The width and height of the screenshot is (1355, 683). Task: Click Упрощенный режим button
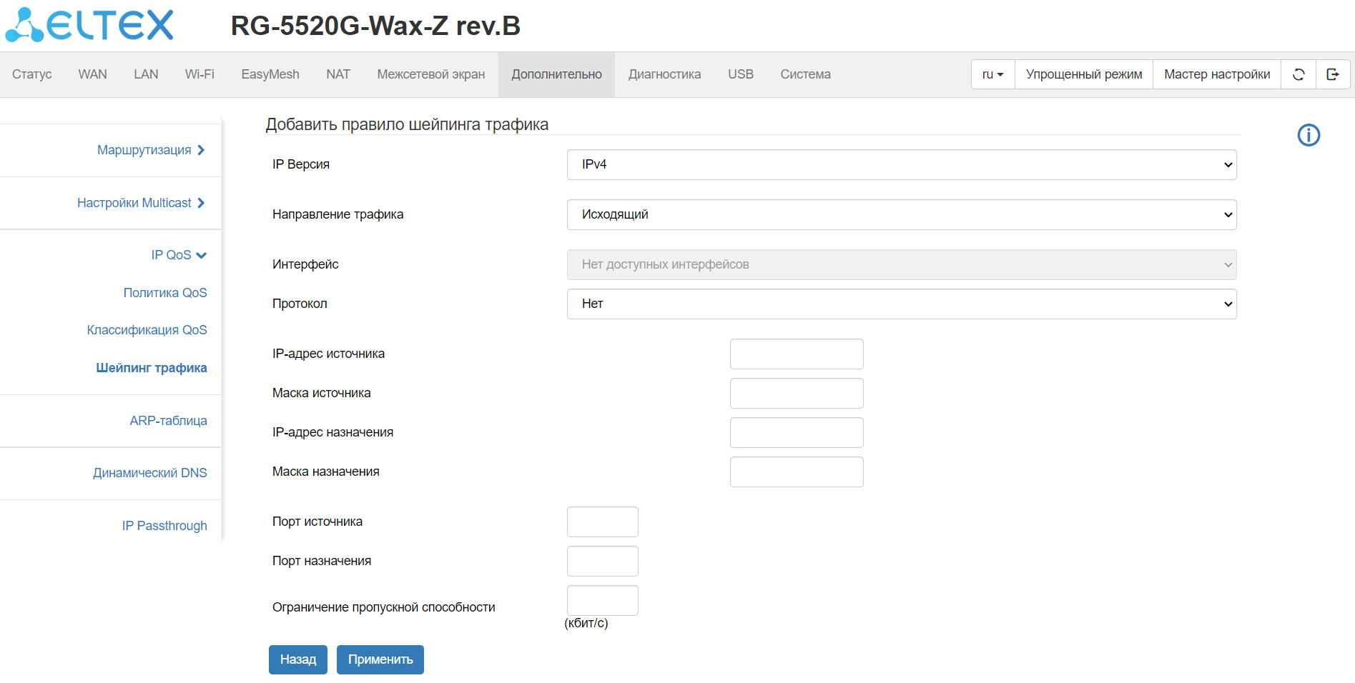[x=1083, y=74]
